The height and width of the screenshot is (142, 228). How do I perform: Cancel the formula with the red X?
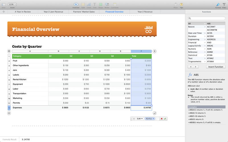[162, 118]
